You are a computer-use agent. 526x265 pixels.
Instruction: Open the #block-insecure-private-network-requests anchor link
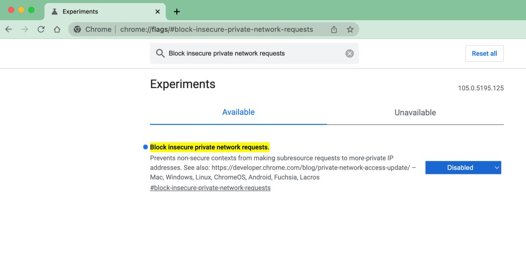210,188
